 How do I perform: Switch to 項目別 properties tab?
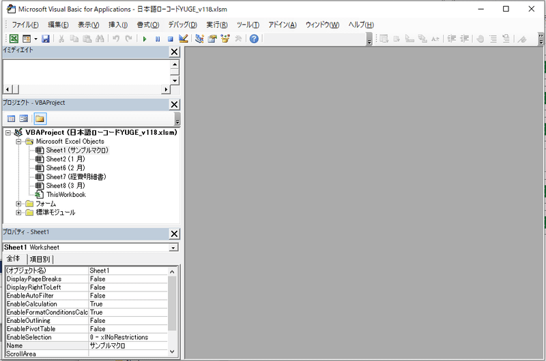(40, 260)
